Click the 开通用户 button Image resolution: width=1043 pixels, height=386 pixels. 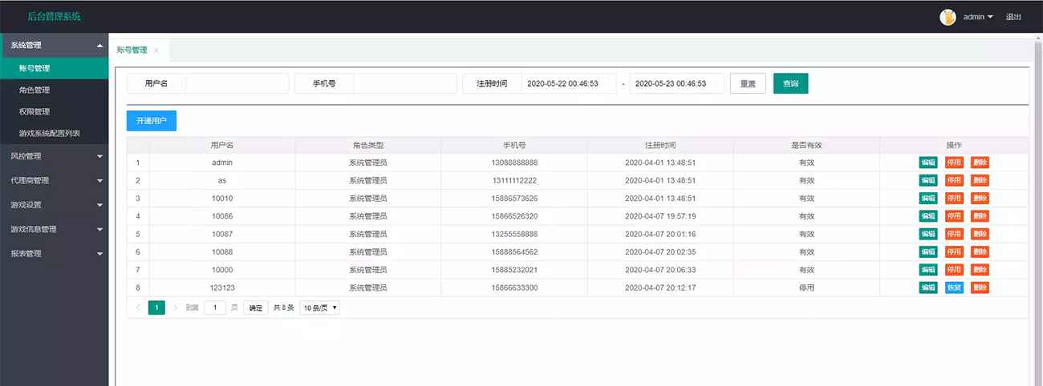coord(151,121)
